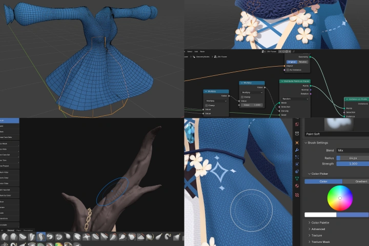Switch brush shelf to the All tab
369x246 pixels.
pos(2,230)
